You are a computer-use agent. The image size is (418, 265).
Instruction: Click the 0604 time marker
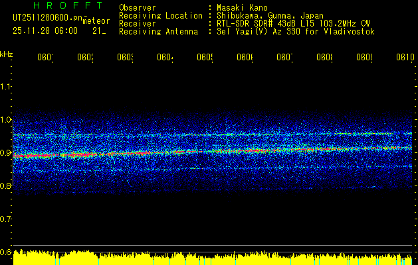(165, 58)
